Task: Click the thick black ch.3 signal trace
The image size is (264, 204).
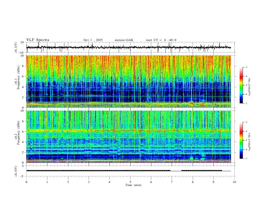Action: click(98, 171)
